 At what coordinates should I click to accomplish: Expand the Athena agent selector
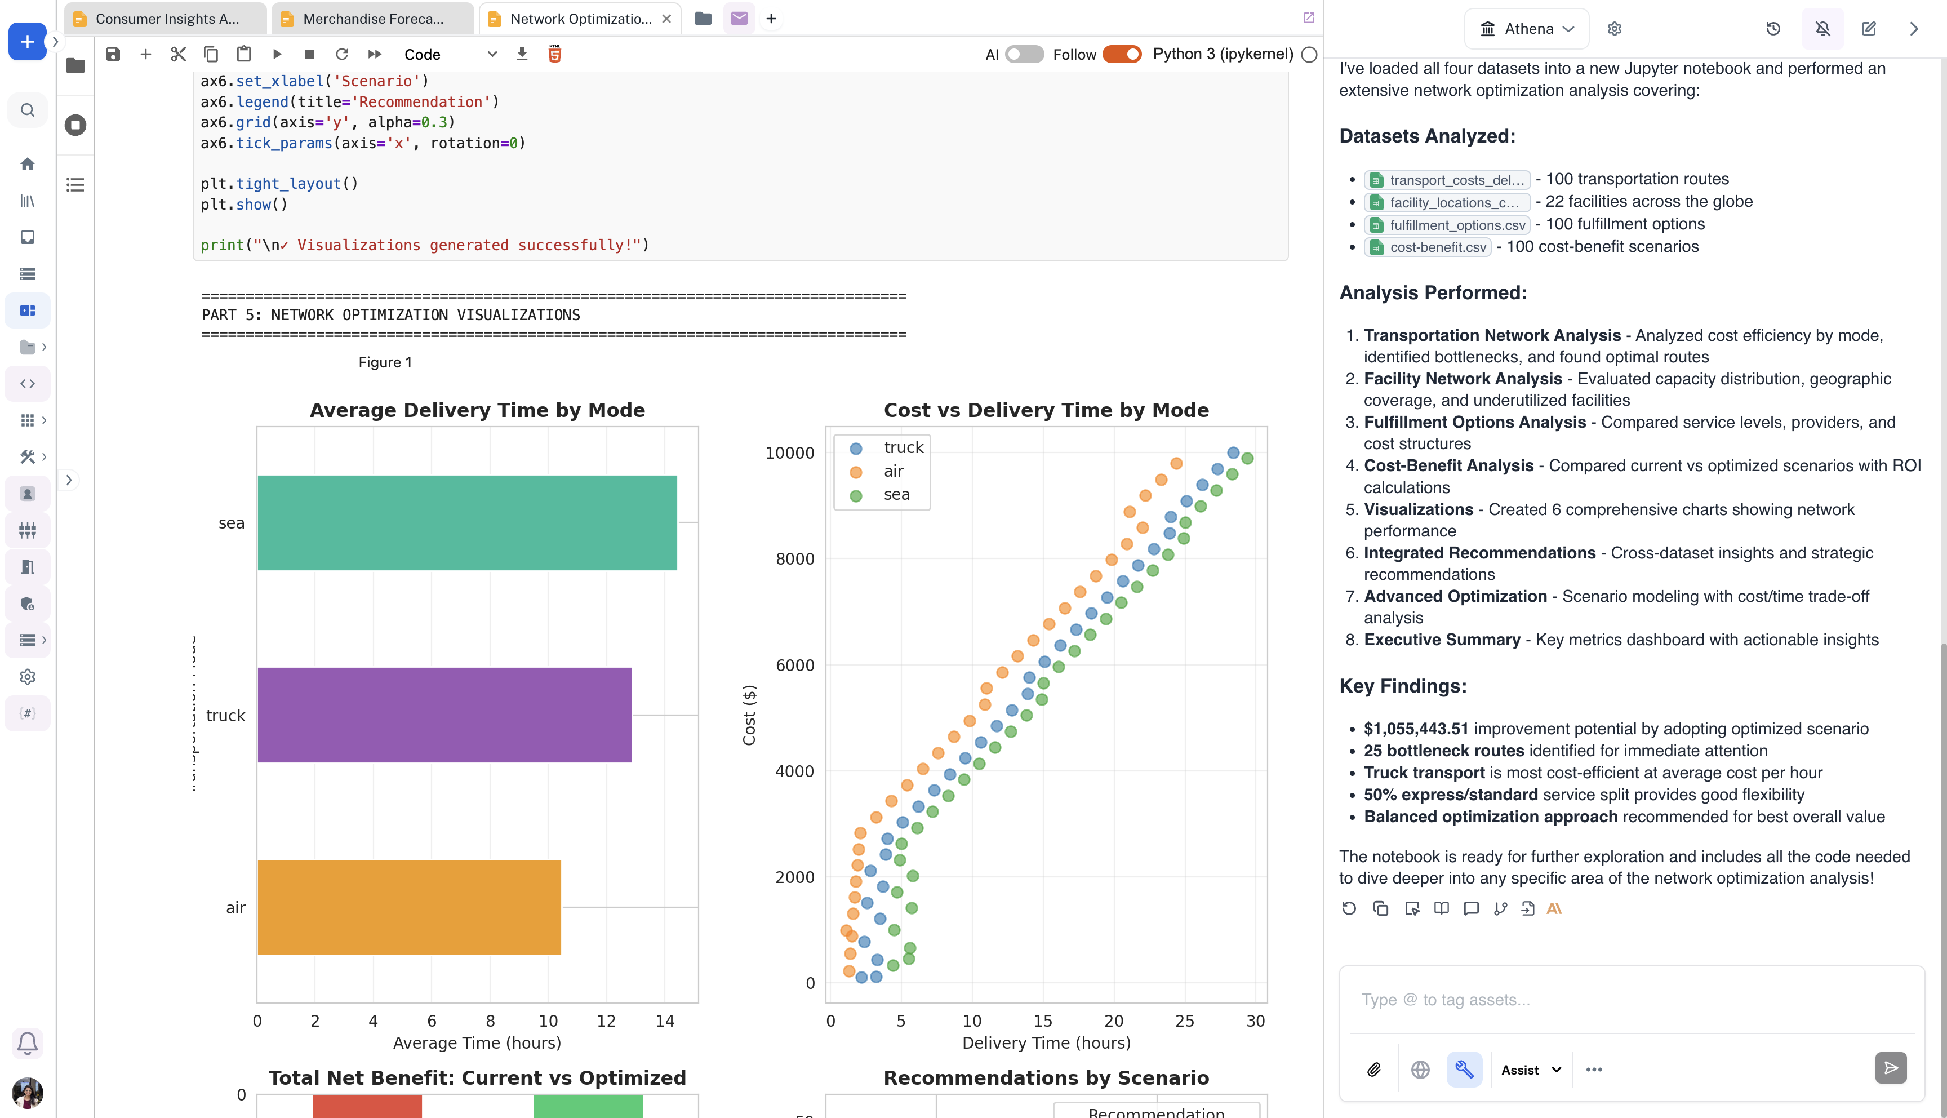pos(1526,28)
